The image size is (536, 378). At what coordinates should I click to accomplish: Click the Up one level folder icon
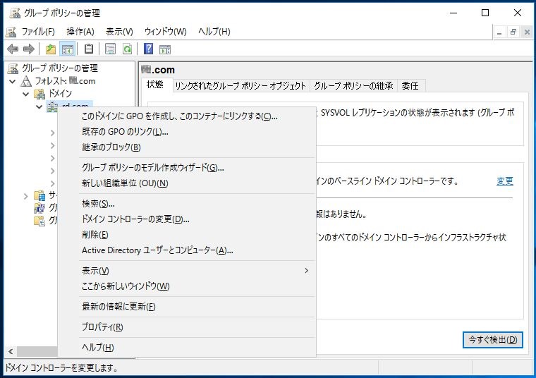pos(50,49)
